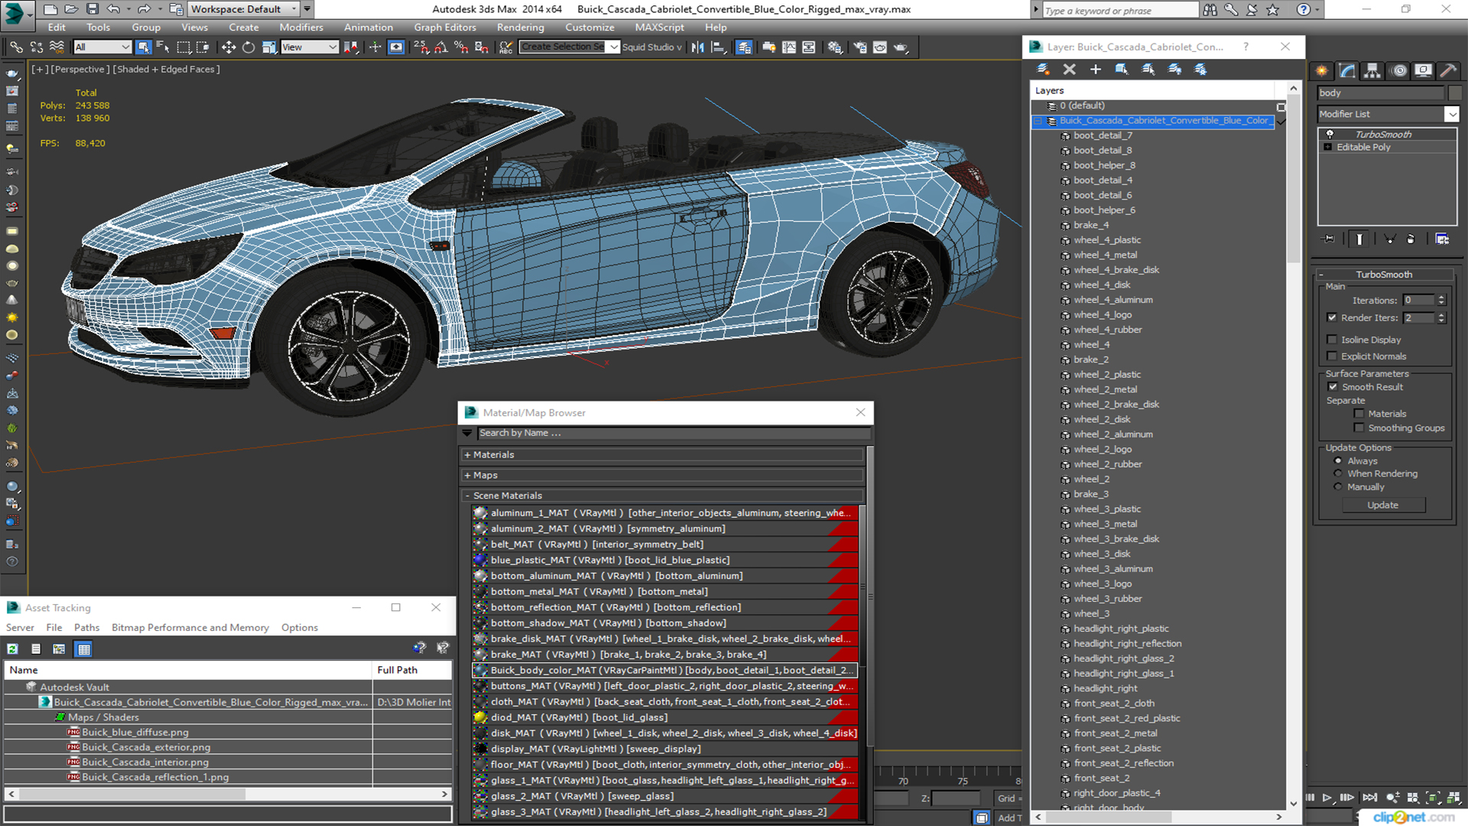Open the Modifiers menu
This screenshot has height=826, width=1468.
tap(301, 28)
